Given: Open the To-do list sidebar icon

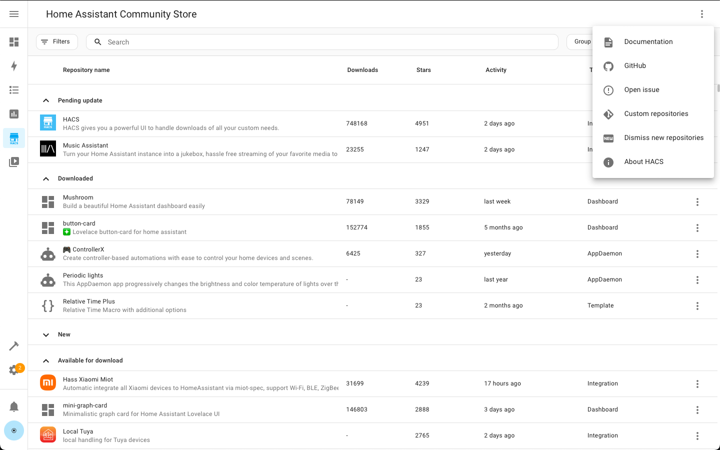Looking at the screenshot, I should [14, 90].
